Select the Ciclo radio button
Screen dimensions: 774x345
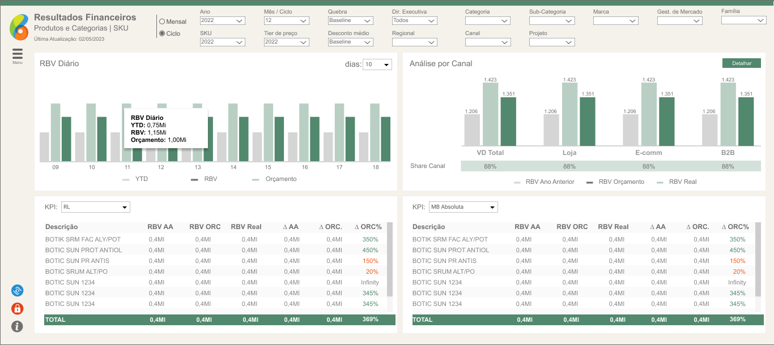(x=163, y=33)
